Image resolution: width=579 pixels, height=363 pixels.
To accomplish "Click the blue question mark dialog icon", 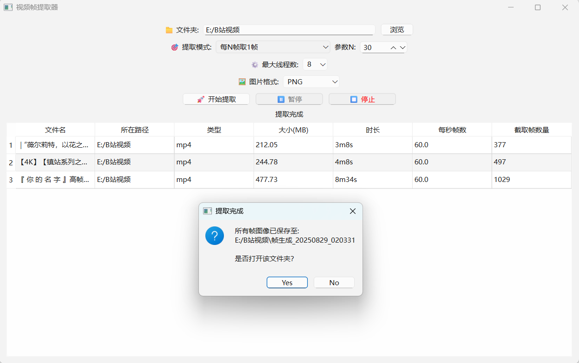I will click(214, 236).
